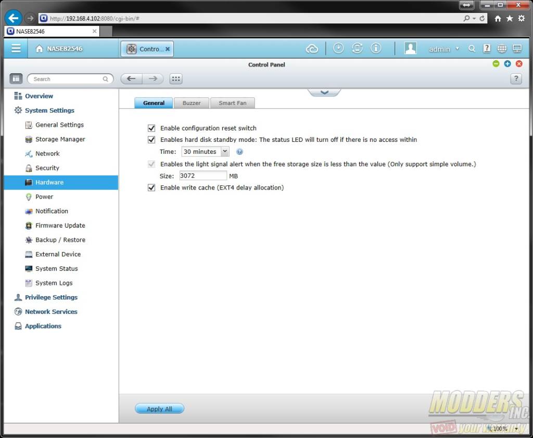Click the admin user avatar icon
The width and height of the screenshot is (533, 438).
coord(410,48)
